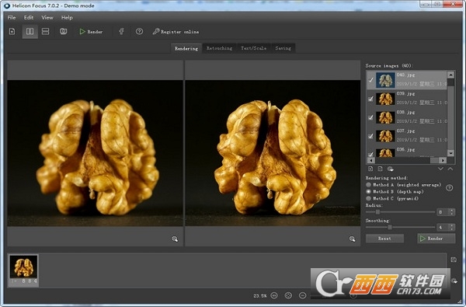This screenshot has width=466, height=307.
Task: Decrease Smoothing with stepper down arrow
Action: tap(452, 229)
